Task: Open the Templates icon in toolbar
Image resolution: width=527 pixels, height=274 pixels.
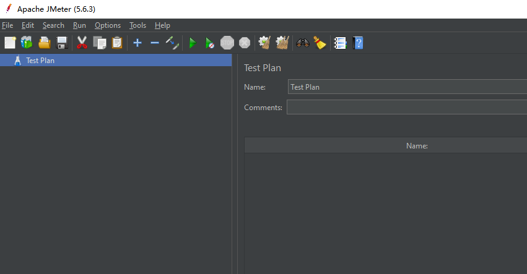Action: point(27,43)
